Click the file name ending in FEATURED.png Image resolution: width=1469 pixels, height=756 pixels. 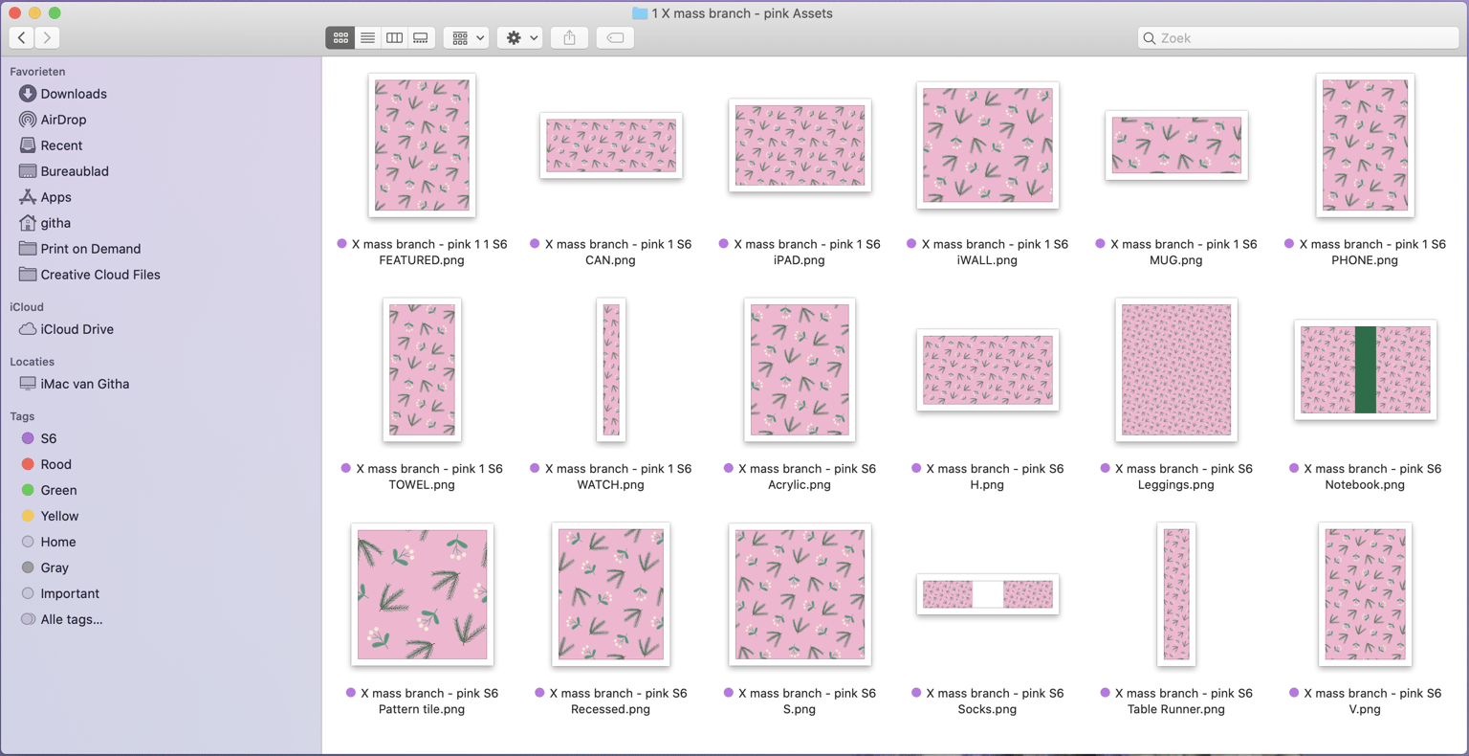[x=422, y=252]
